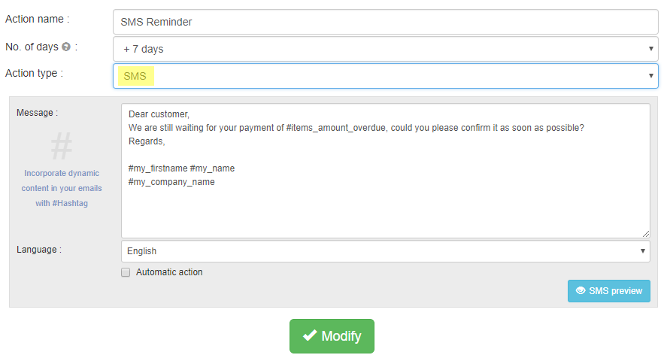The height and width of the screenshot is (361, 664).
Task: Click the message box resize handle
Action: coord(645,234)
